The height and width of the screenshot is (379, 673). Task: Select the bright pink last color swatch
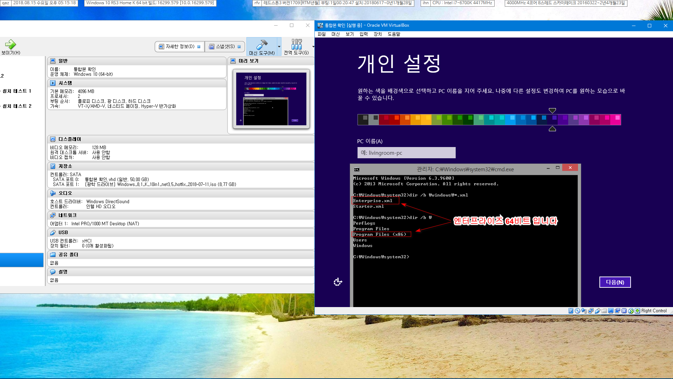click(616, 120)
